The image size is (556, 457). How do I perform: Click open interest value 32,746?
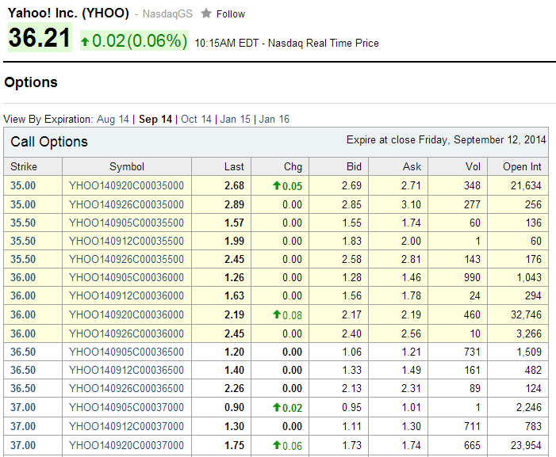526,314
